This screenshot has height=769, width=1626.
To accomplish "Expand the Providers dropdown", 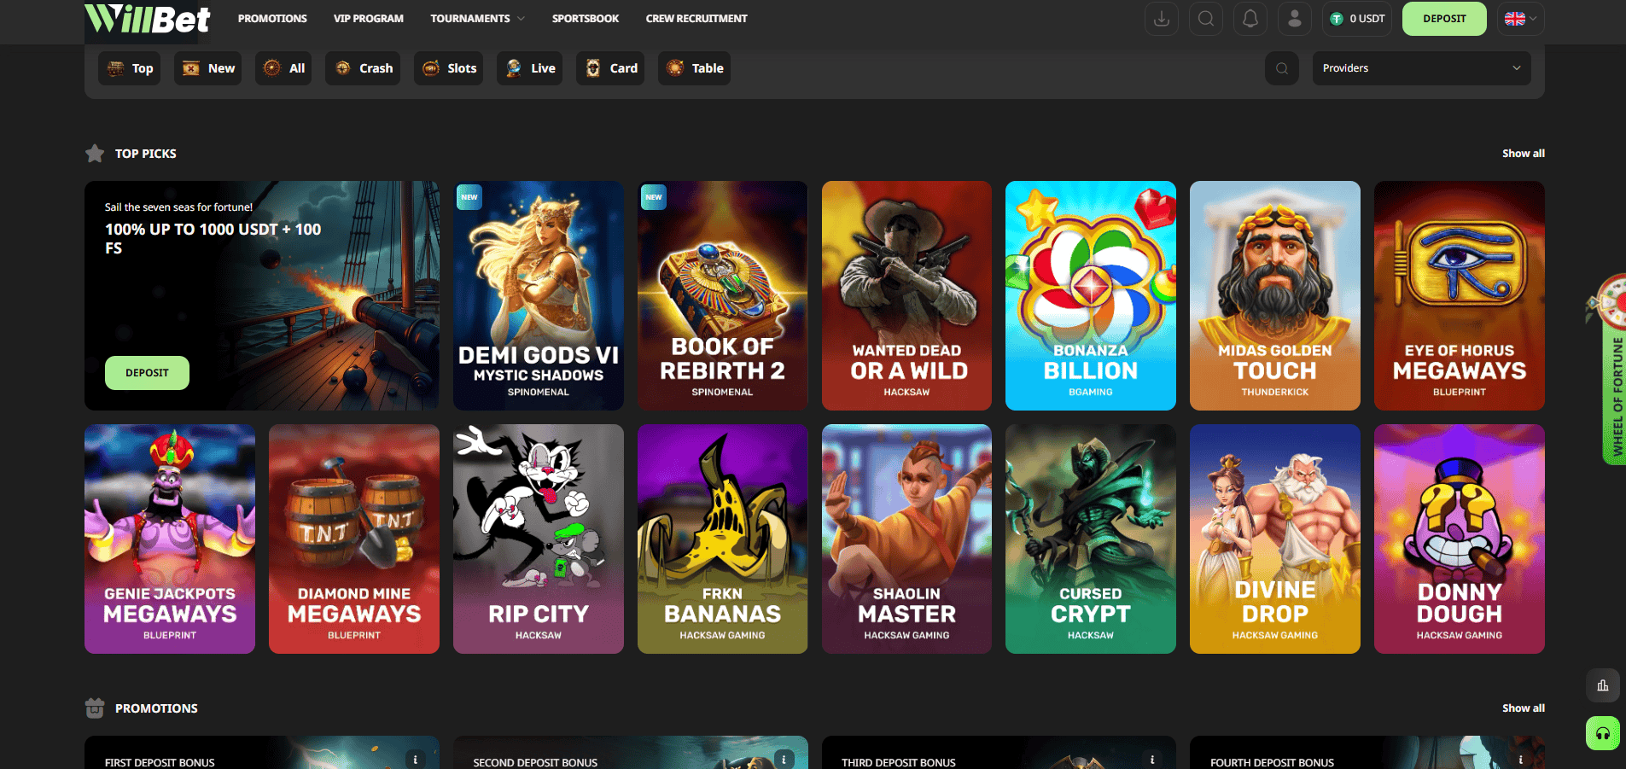I will coord(1421,68).
